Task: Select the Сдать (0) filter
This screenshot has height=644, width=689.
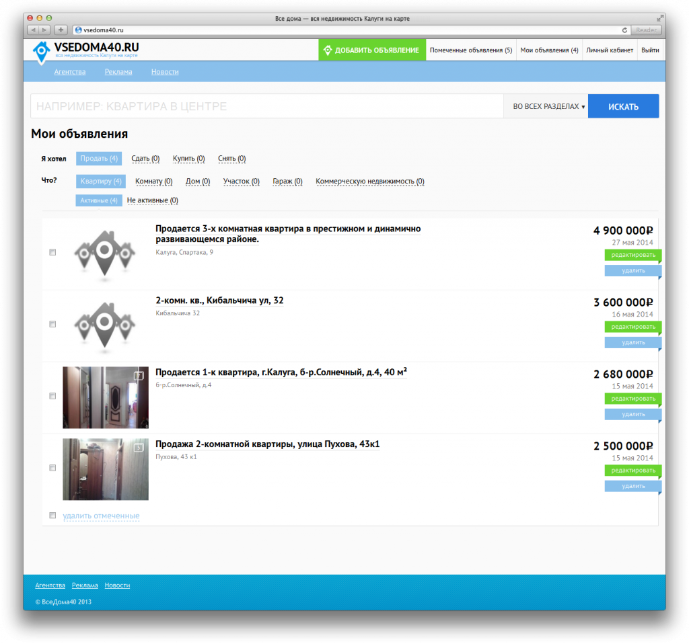Action: coord(145,159)
